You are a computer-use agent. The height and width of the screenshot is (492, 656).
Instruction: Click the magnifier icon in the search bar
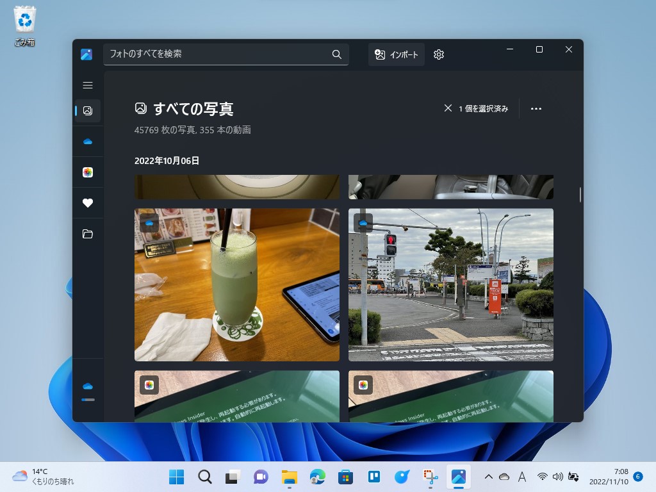pyautogui.click(x=336, y=54)
